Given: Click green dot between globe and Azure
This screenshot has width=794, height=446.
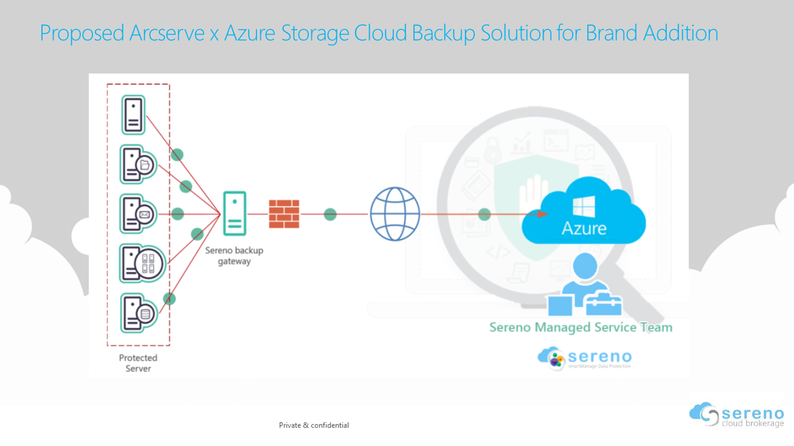Looking at the screenshot, I should point(485,214).
